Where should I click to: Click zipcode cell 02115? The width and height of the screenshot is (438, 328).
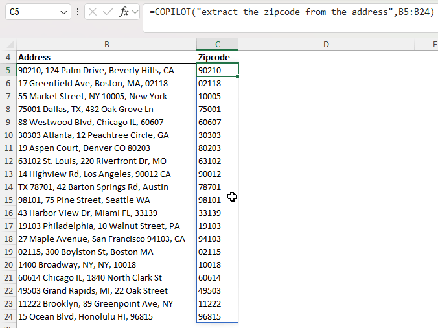(217, 252)
